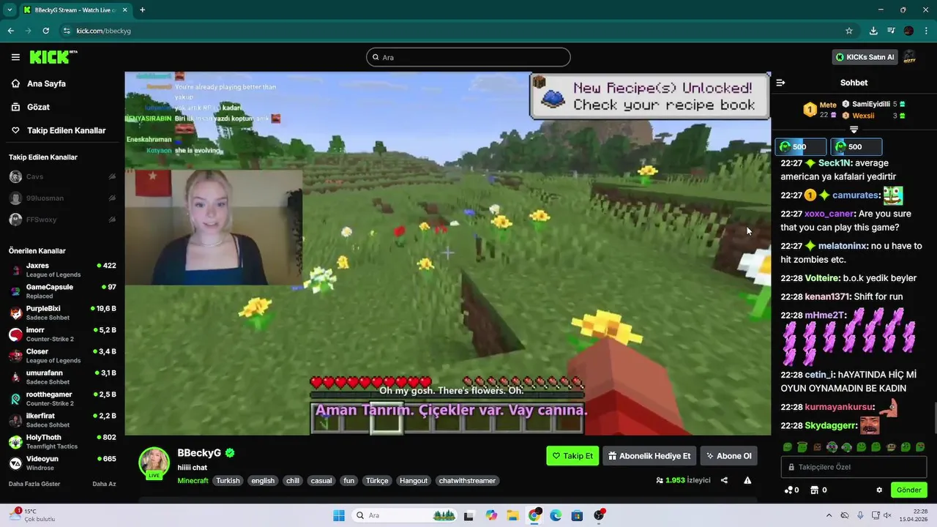Open Gözat in the sidebar
The height and width of the screenshot is (527, 937).
[x=38, y=107]
